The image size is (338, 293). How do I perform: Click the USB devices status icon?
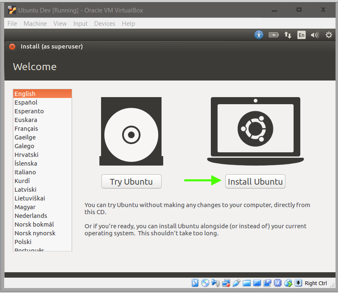coord(236,283)
